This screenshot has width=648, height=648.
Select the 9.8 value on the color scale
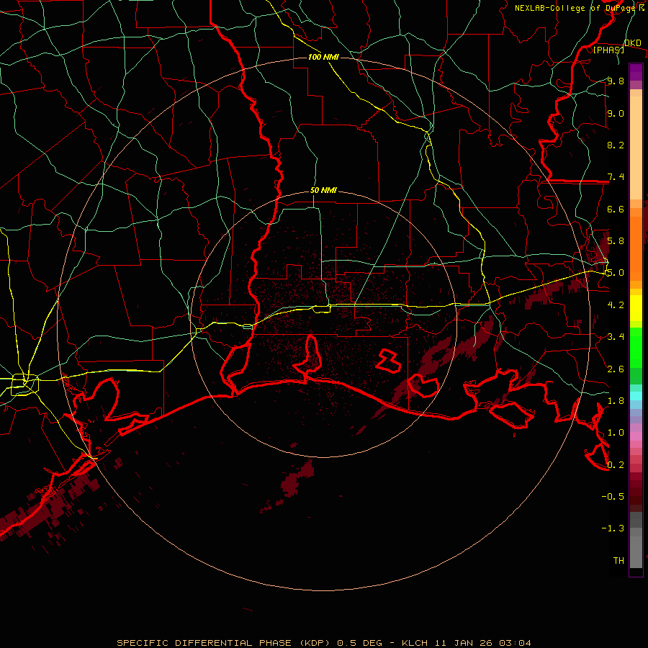click(x=616, y=81)
